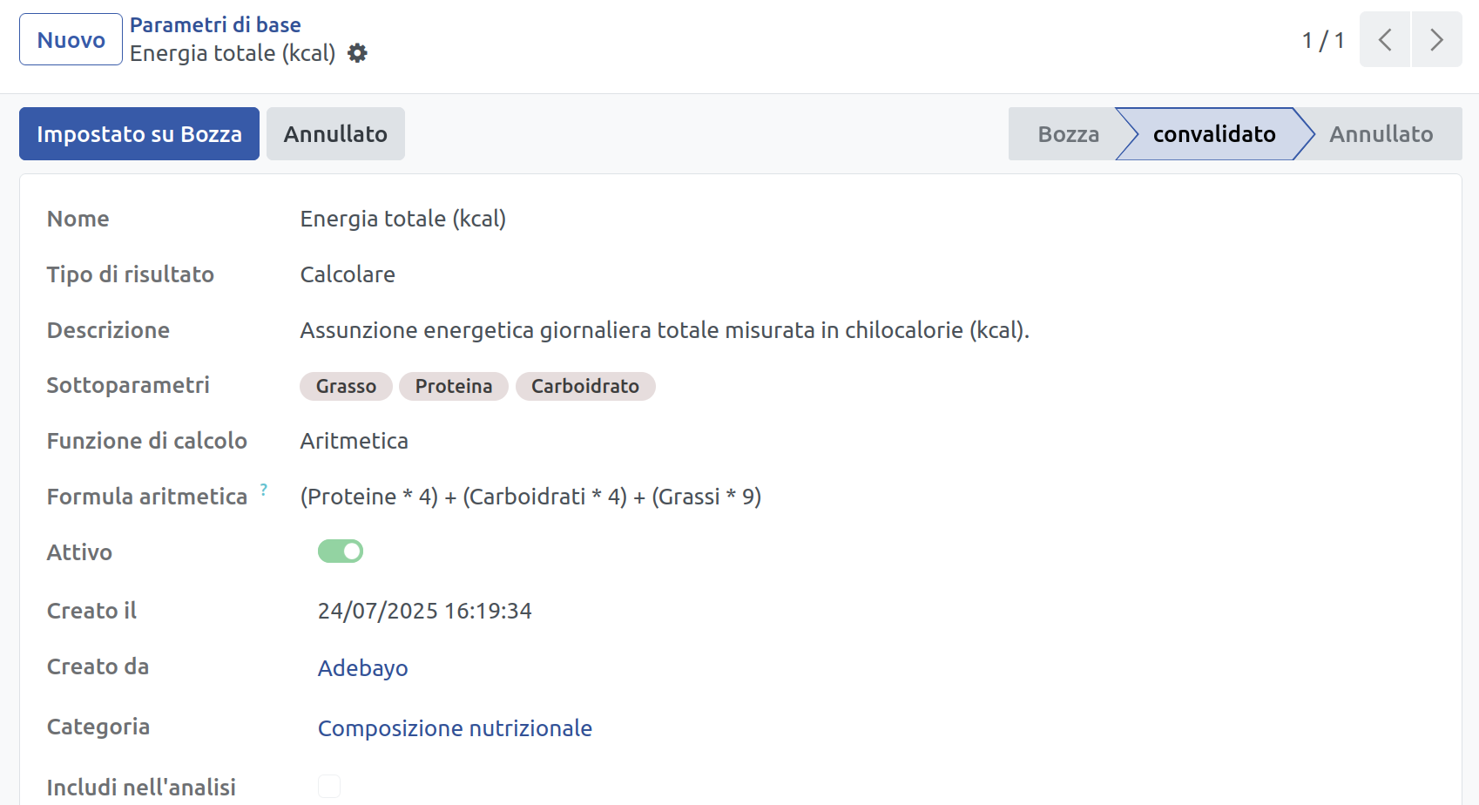Check the Includi nell'analisi checkbox
The image size is (1479, 805).
click(329, 786)
